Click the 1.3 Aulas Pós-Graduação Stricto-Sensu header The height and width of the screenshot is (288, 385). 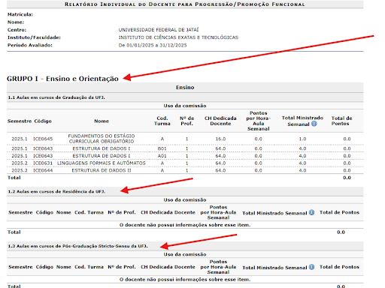pos(185,246)
